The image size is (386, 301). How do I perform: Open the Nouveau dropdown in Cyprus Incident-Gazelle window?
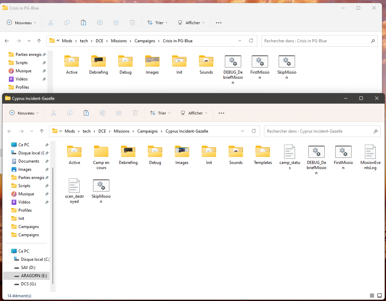pyautogui.click(x=24, y=113)
